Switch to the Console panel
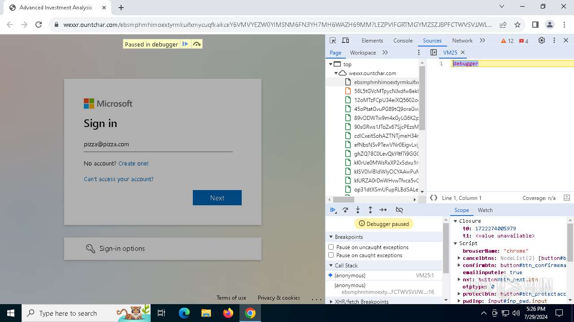Viewport: 574px width, 322px height. (403, 41)
